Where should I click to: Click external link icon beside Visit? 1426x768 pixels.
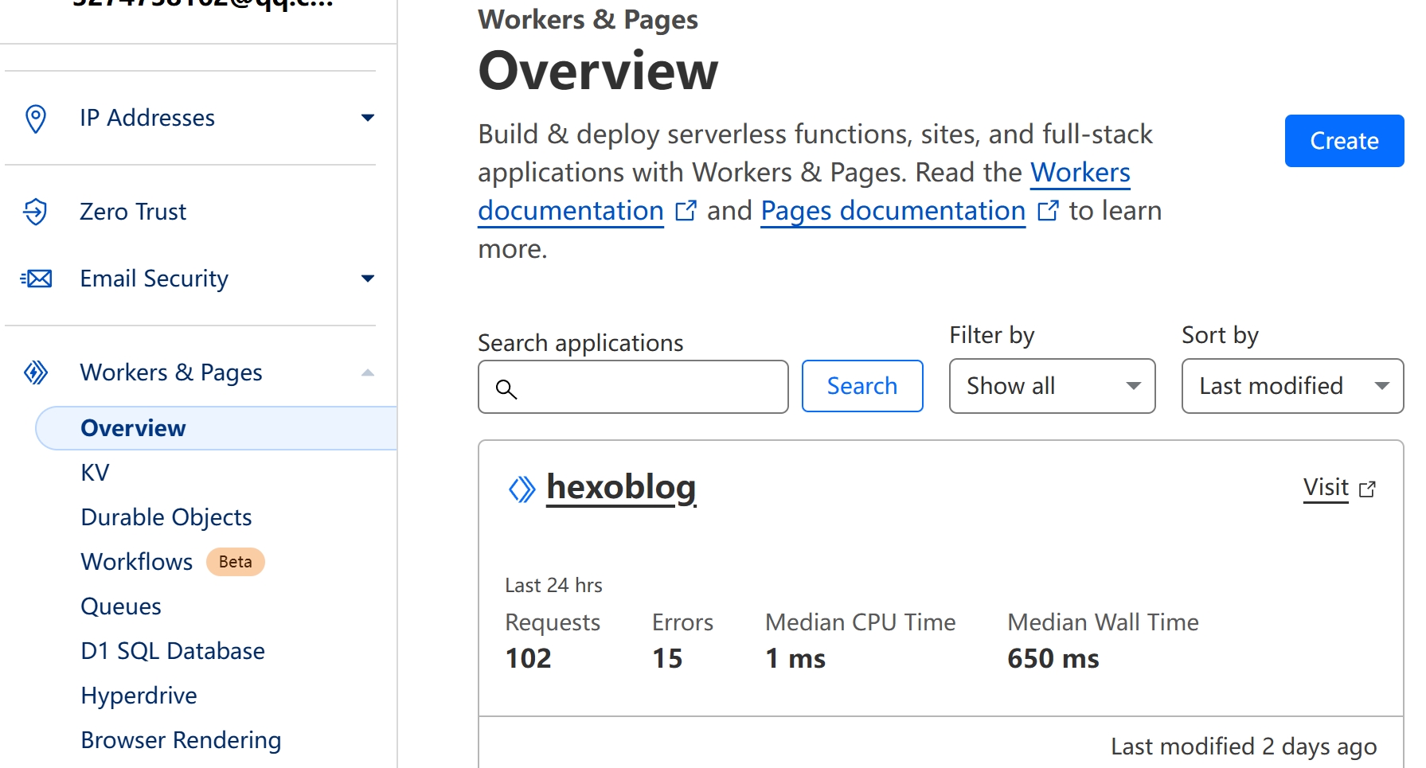click(x=1367, y=489)
